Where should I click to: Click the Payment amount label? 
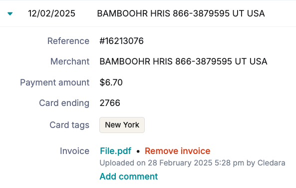coord(55,82)
